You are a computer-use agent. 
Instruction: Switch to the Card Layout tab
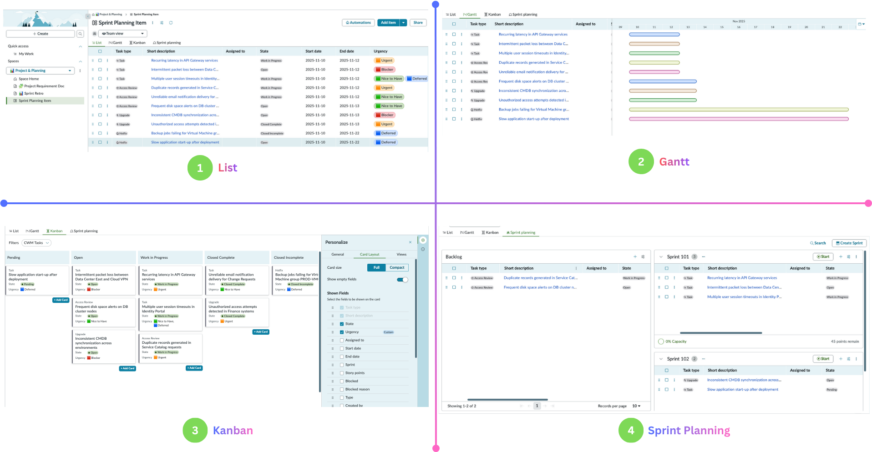[x=369, y=255]
